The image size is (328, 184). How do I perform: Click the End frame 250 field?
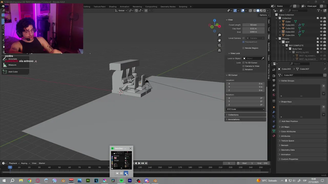coord(262,163)
